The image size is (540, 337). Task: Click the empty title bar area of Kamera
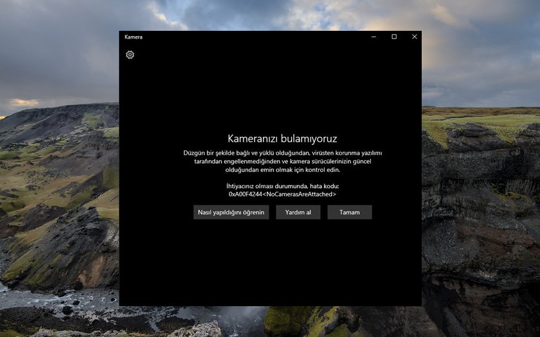pyautogui.click(x=257, y=37)
